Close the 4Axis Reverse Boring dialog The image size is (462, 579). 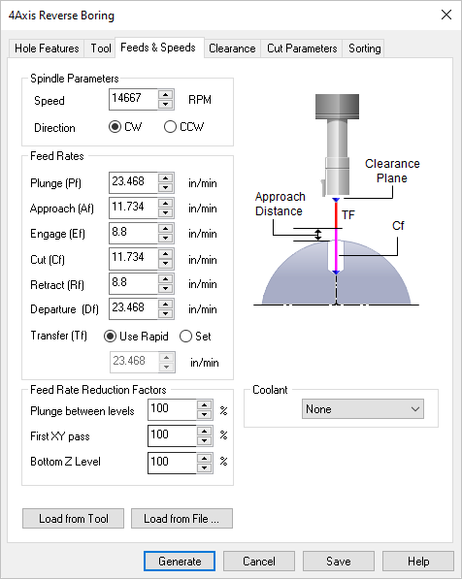(446, 15)
